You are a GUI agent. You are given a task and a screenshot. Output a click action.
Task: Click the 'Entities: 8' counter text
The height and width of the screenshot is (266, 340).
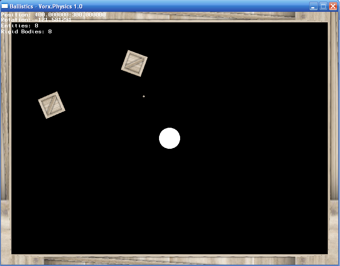pos(20,26)
